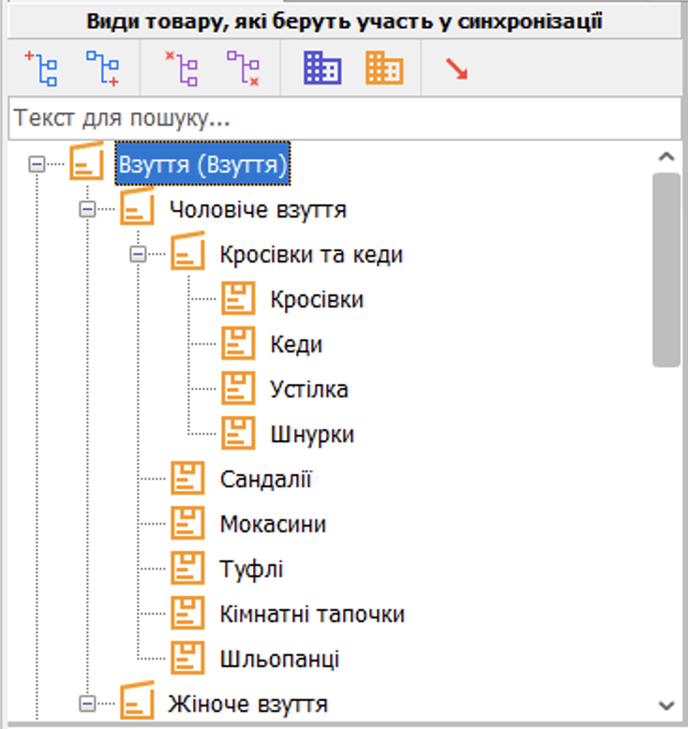Click the item icon next to Кімнатні тапочки
Viewport: 688px width, 729px height.
(x=187, y=613)
